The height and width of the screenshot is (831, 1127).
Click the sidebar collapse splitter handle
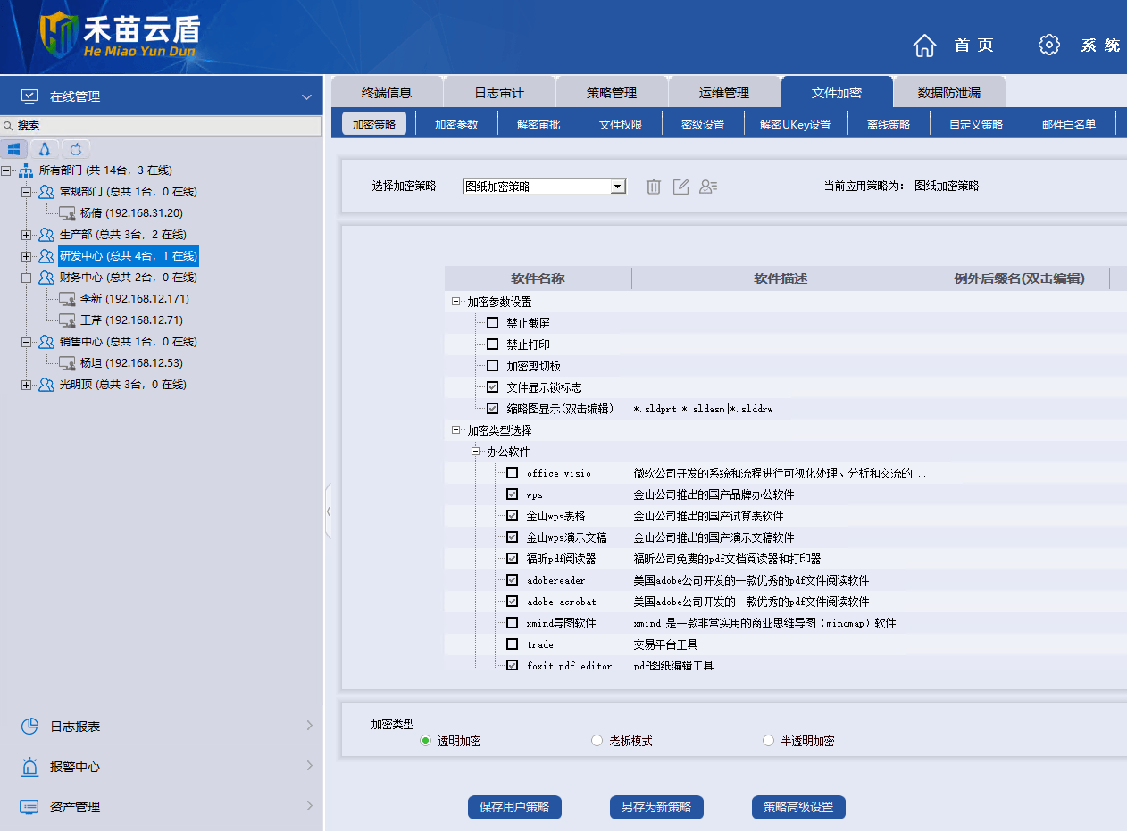[x=329, y=511]
